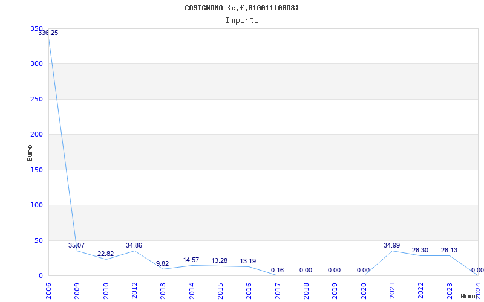Viewport: 484px width, 302px height.
Task: Select the 9.82 data label
Action: click(162, 264)
